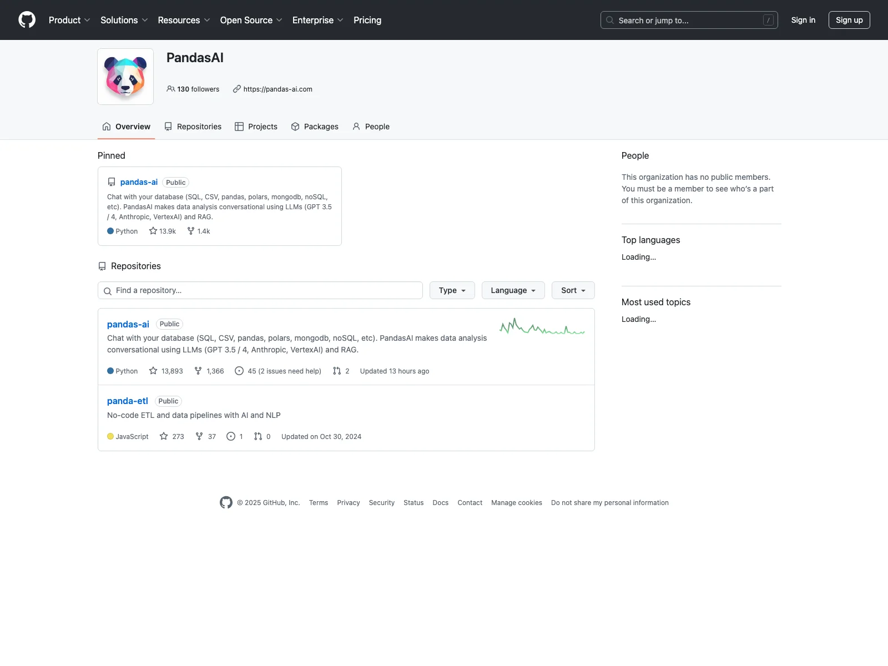Viewport: 888px width, 666px height.
Task: Click the Sign in link
Action: coord(803,20)
